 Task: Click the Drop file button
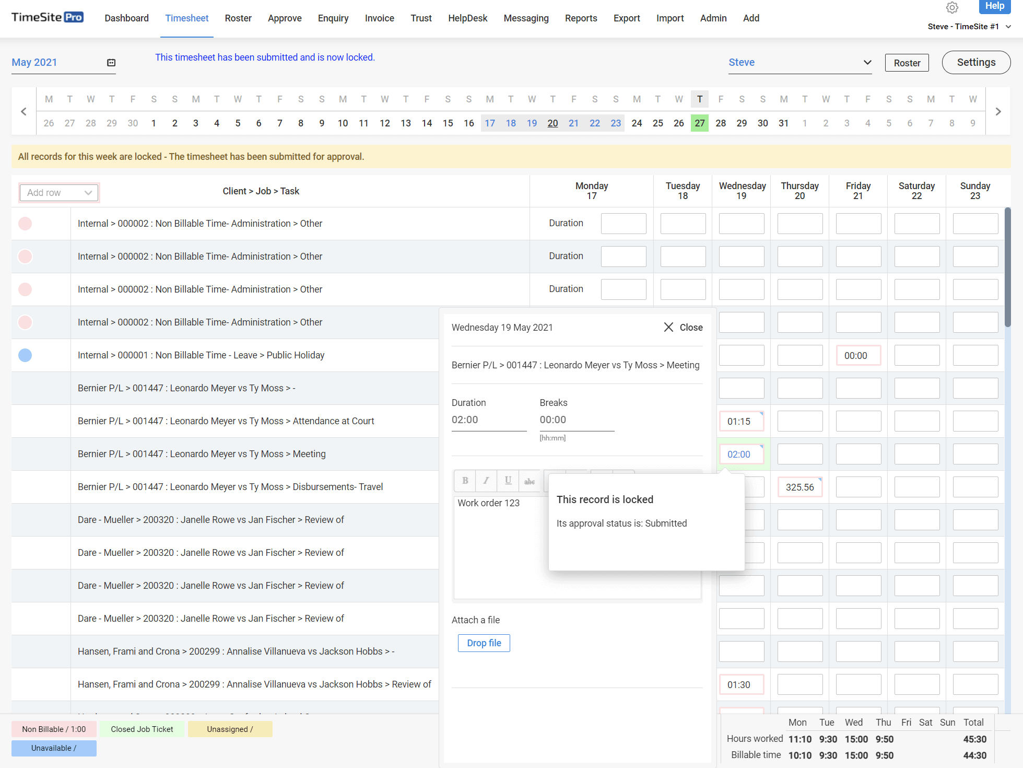484,643
